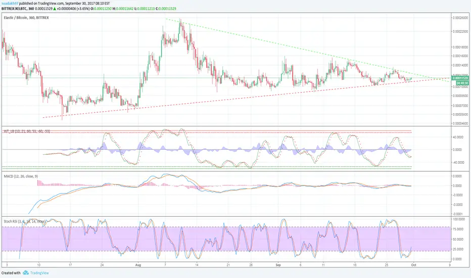This screenshot has height=278, width=471.
Task: Click the TradingView logo icon at bottom
Action: (26, 272)
